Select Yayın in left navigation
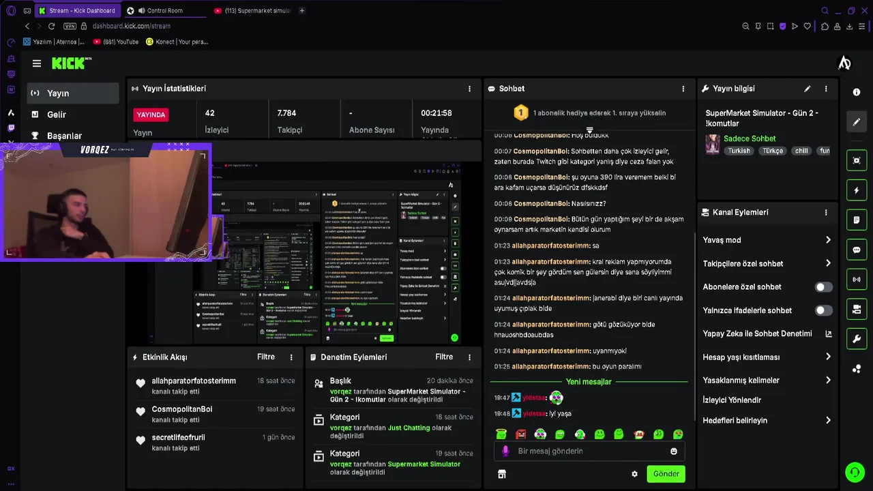The width and height of the screenshot is (873, 491). (x=73, y=93)
